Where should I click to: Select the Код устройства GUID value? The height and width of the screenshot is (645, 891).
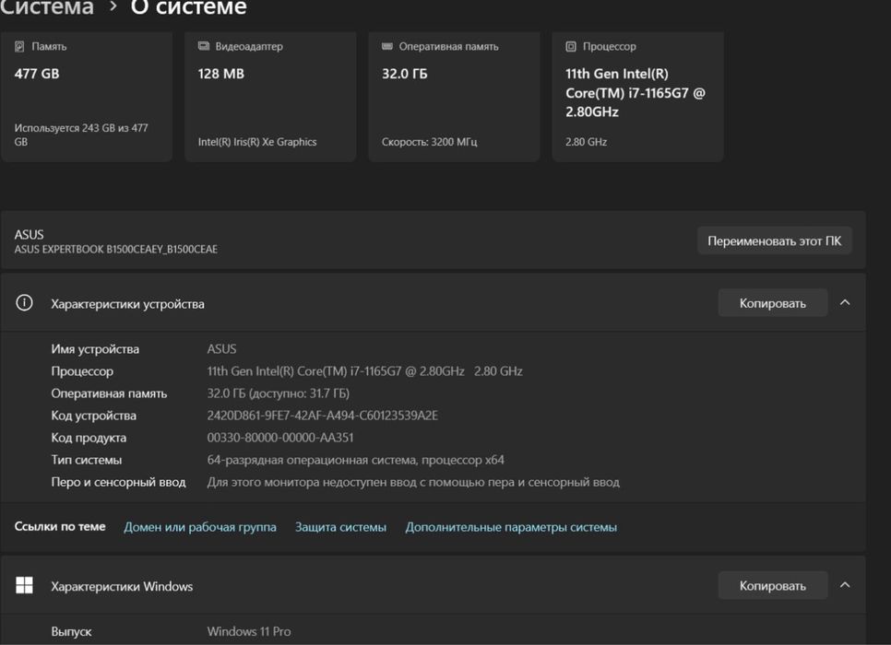[322, 416]
